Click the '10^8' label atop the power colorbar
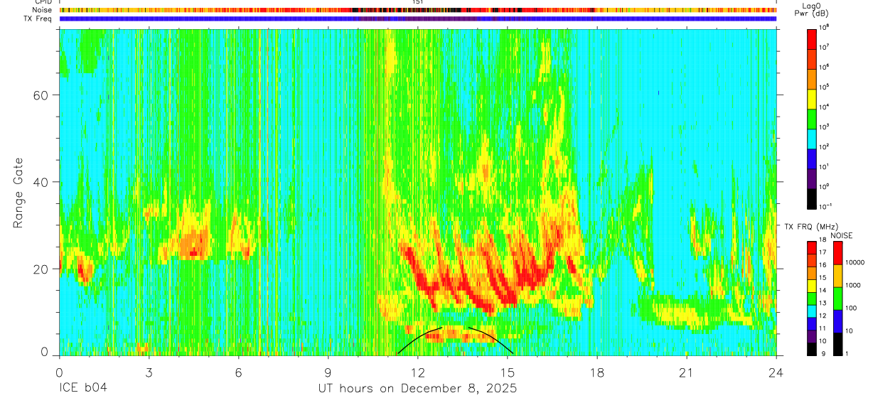The image size is (873, 403). point(824,26)
